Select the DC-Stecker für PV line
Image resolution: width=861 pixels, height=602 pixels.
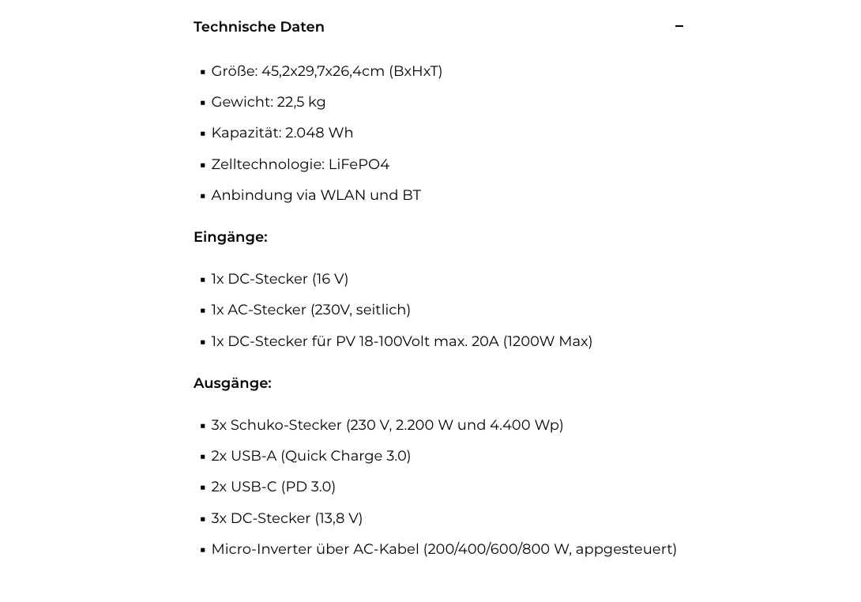(401, 341)
